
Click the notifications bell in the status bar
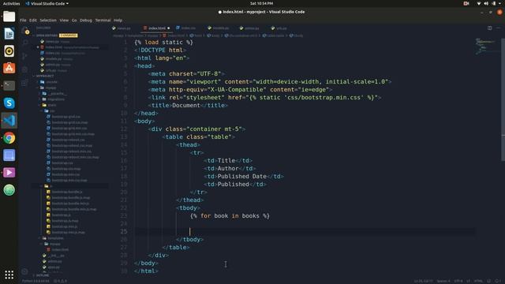498,281
